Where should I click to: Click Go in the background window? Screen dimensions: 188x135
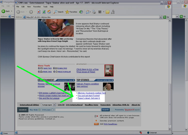point(183,16)
